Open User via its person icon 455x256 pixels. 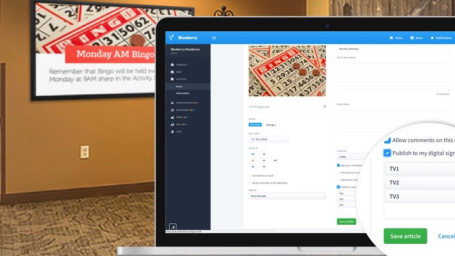point(173,131)
